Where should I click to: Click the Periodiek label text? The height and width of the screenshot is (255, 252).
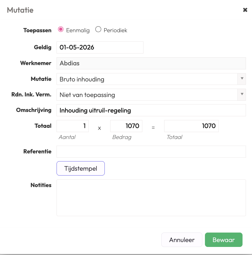tap(115, 31)
